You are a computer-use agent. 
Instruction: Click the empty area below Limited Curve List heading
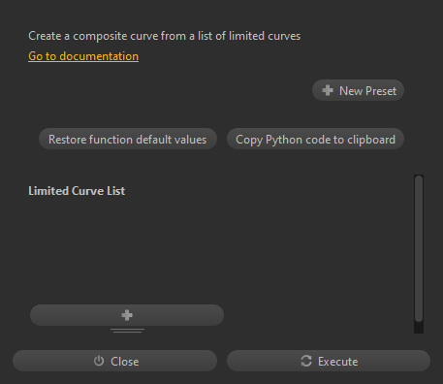tap(220, 250)
